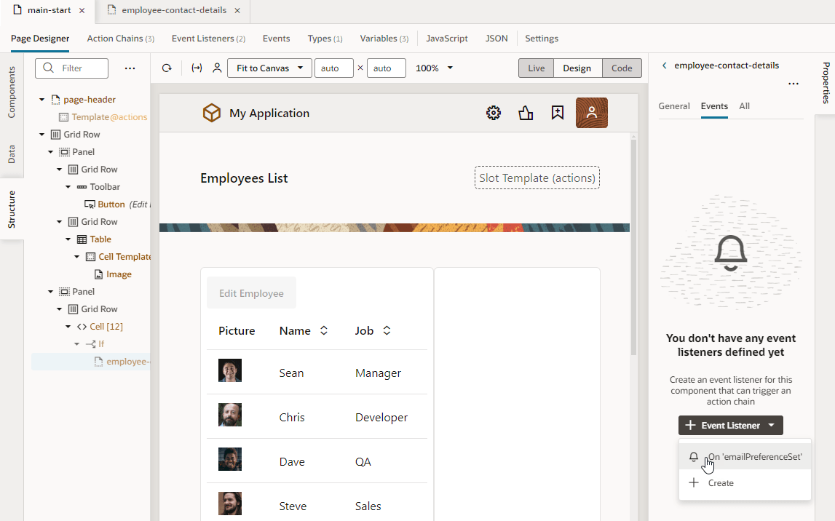Click the thumbs-up icon in the header
Screen dimensions: 835x521
pos(526,113)
